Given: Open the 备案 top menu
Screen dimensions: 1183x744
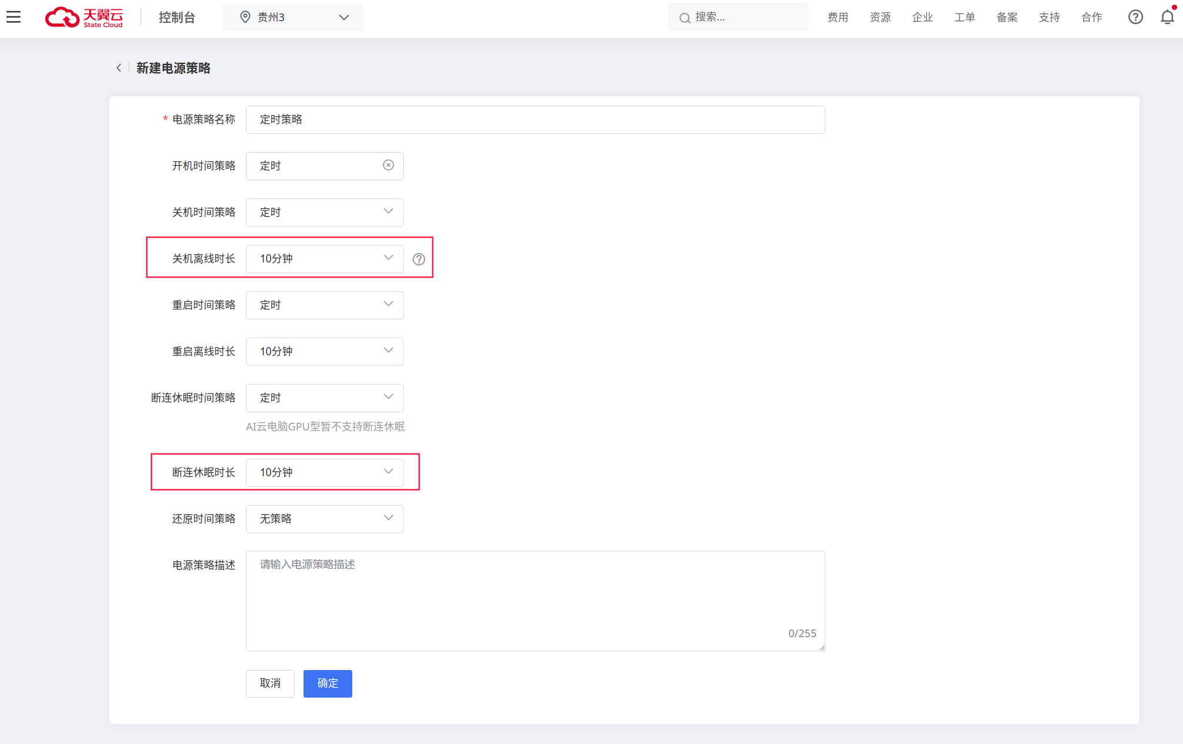Looking at the screenshot, I should [1006, 17].
